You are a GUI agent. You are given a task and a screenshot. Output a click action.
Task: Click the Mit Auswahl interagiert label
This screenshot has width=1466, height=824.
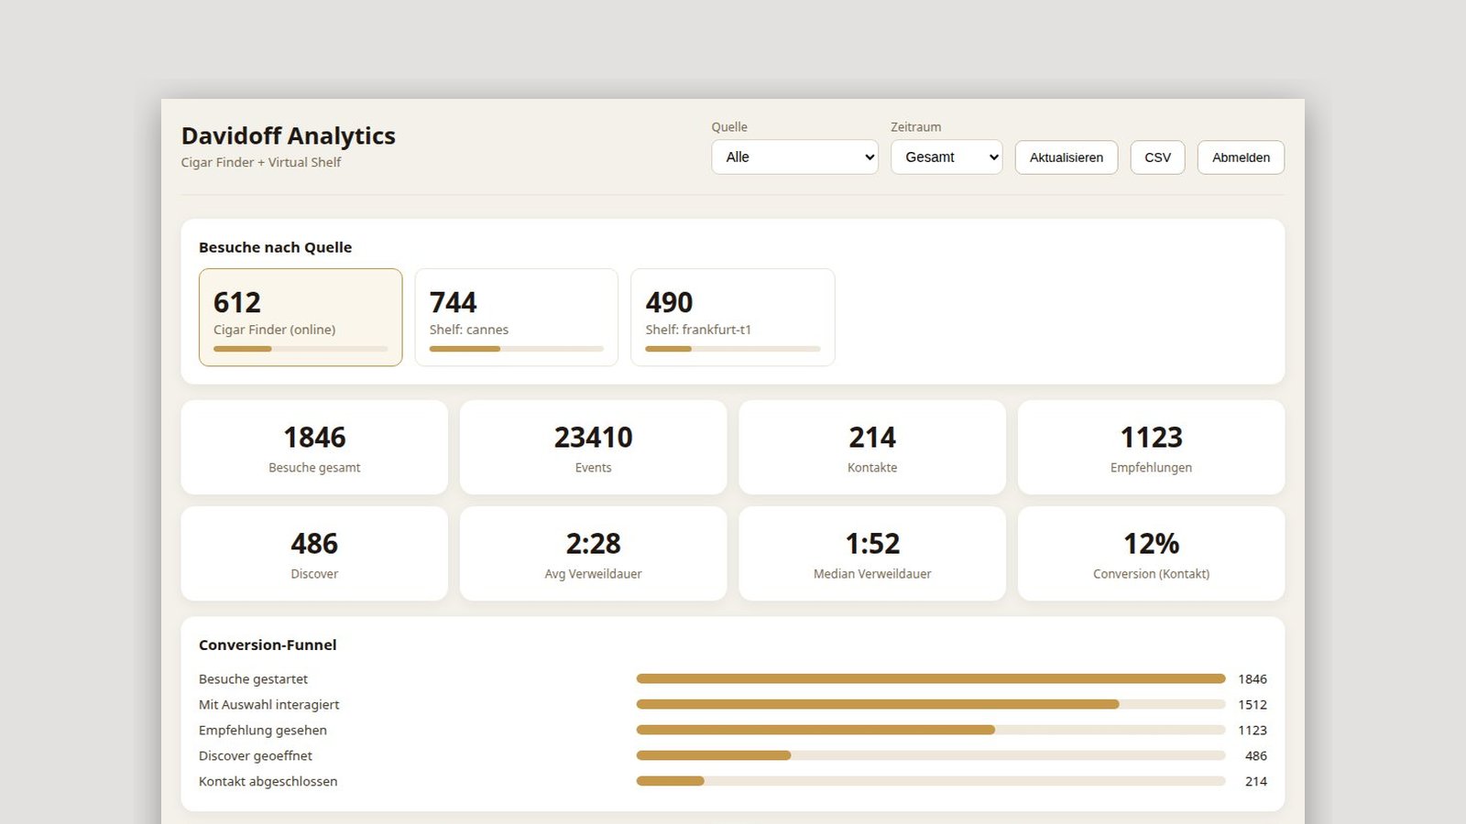(x=268, y=704)
